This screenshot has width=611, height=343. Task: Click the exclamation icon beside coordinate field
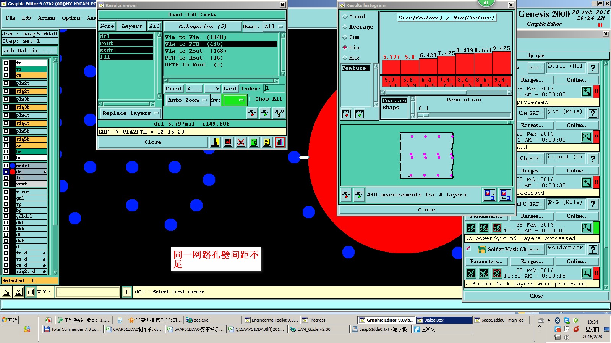[127, 292]
